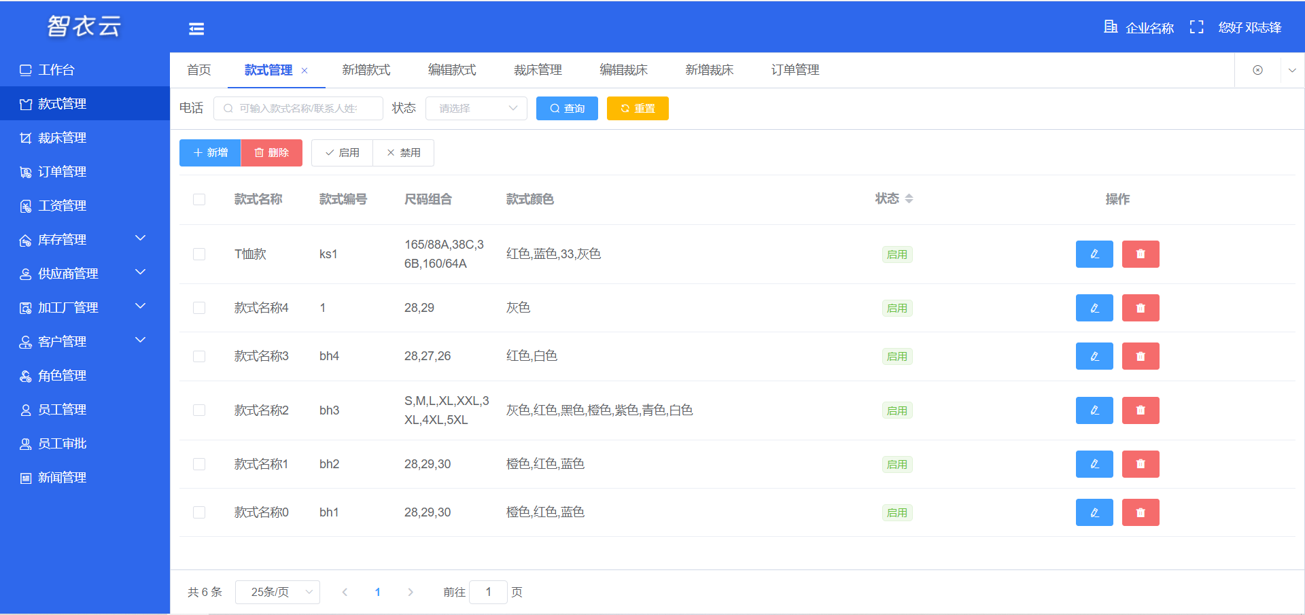Go to previous page arrow
The width and height of the screenshot is (1305, 615).
point(345,592)
